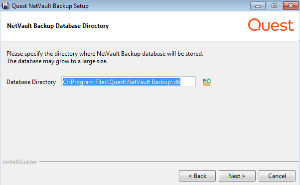Viewport: 300px width, 185px height.
Task: Close the setup window with the red X
Action: point(291,6)
